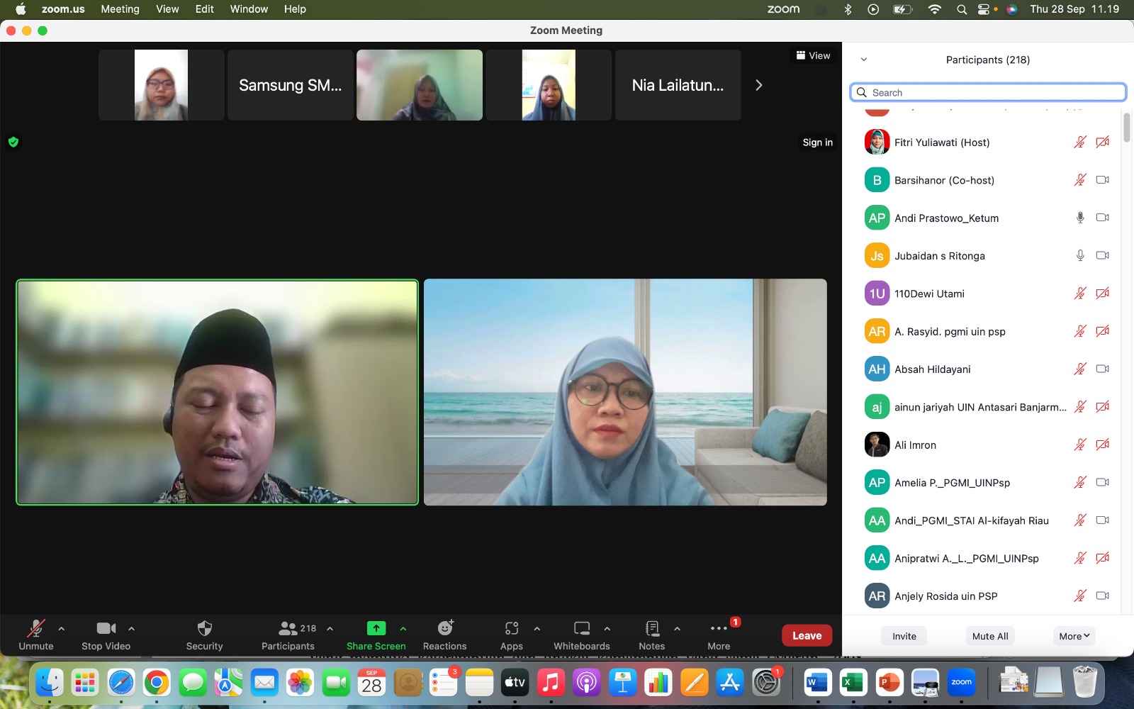Click the red Leave button
Image resolution: width=1134 pixels, height=709 pixels.
point(807,635)
